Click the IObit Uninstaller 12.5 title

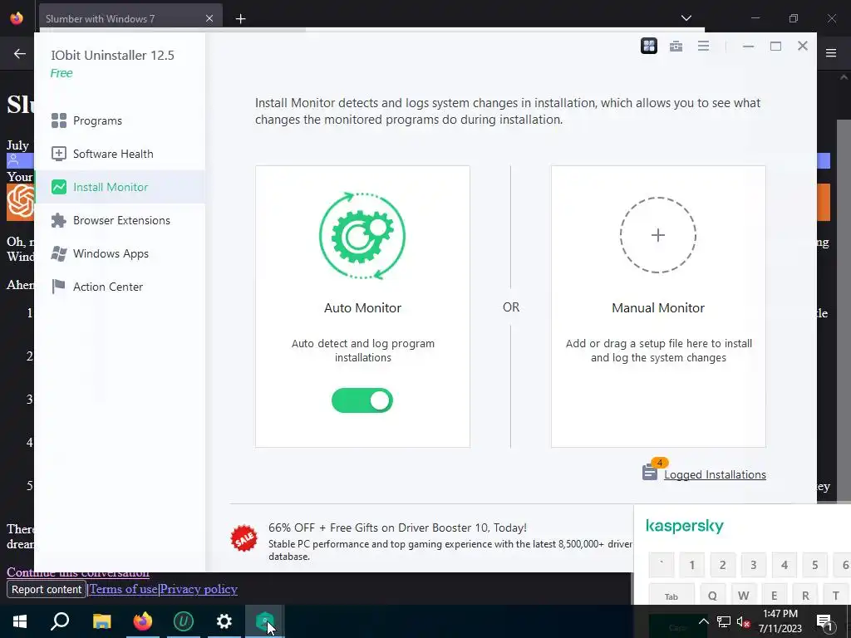112,56
